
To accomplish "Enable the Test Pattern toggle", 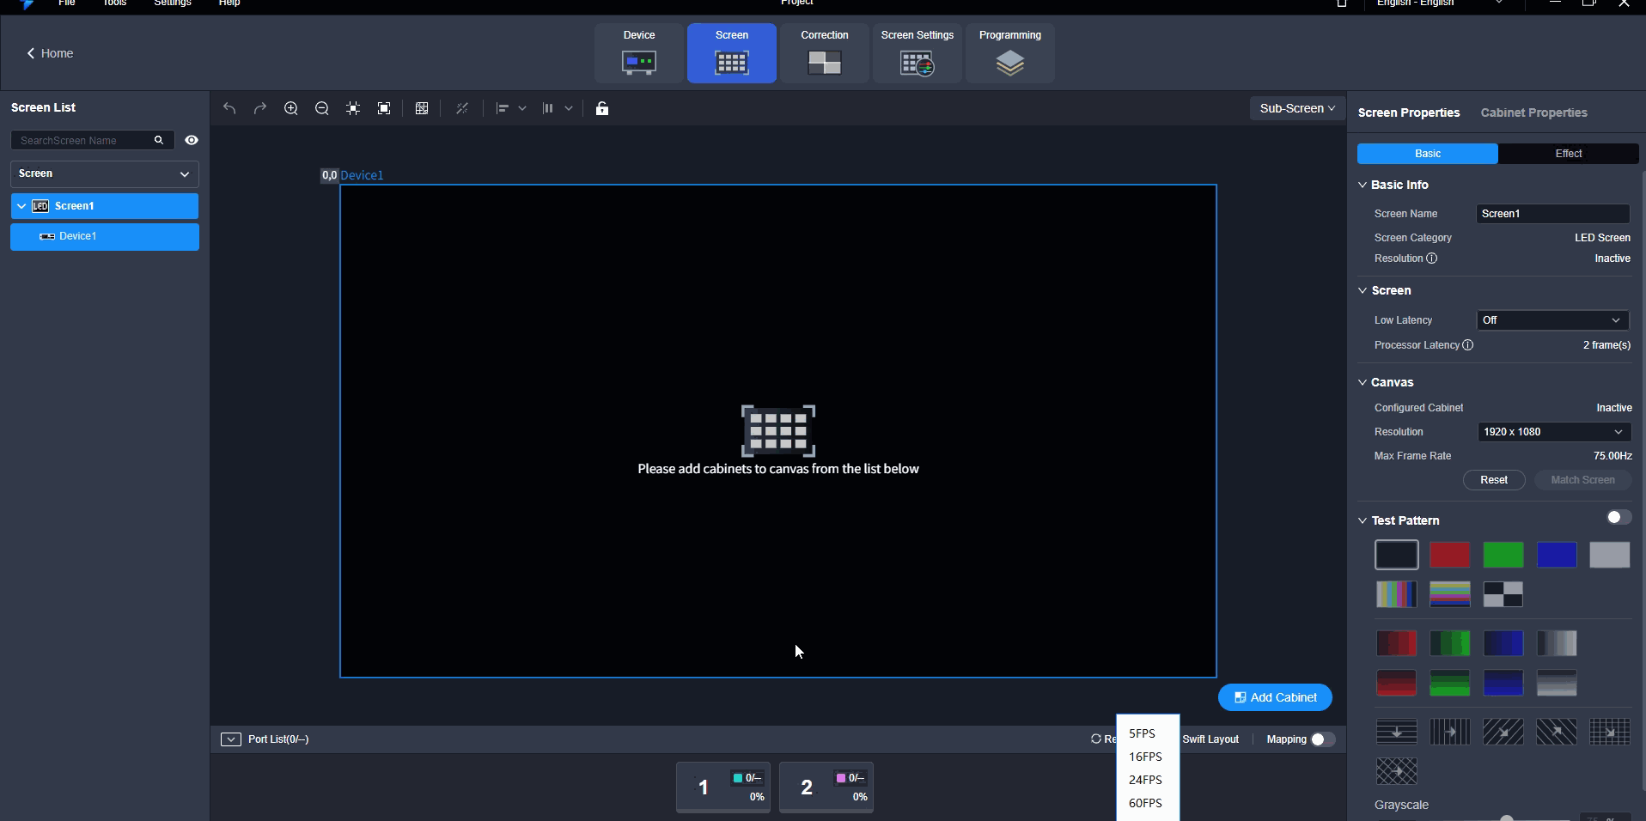I will [x=1619, y=517].
